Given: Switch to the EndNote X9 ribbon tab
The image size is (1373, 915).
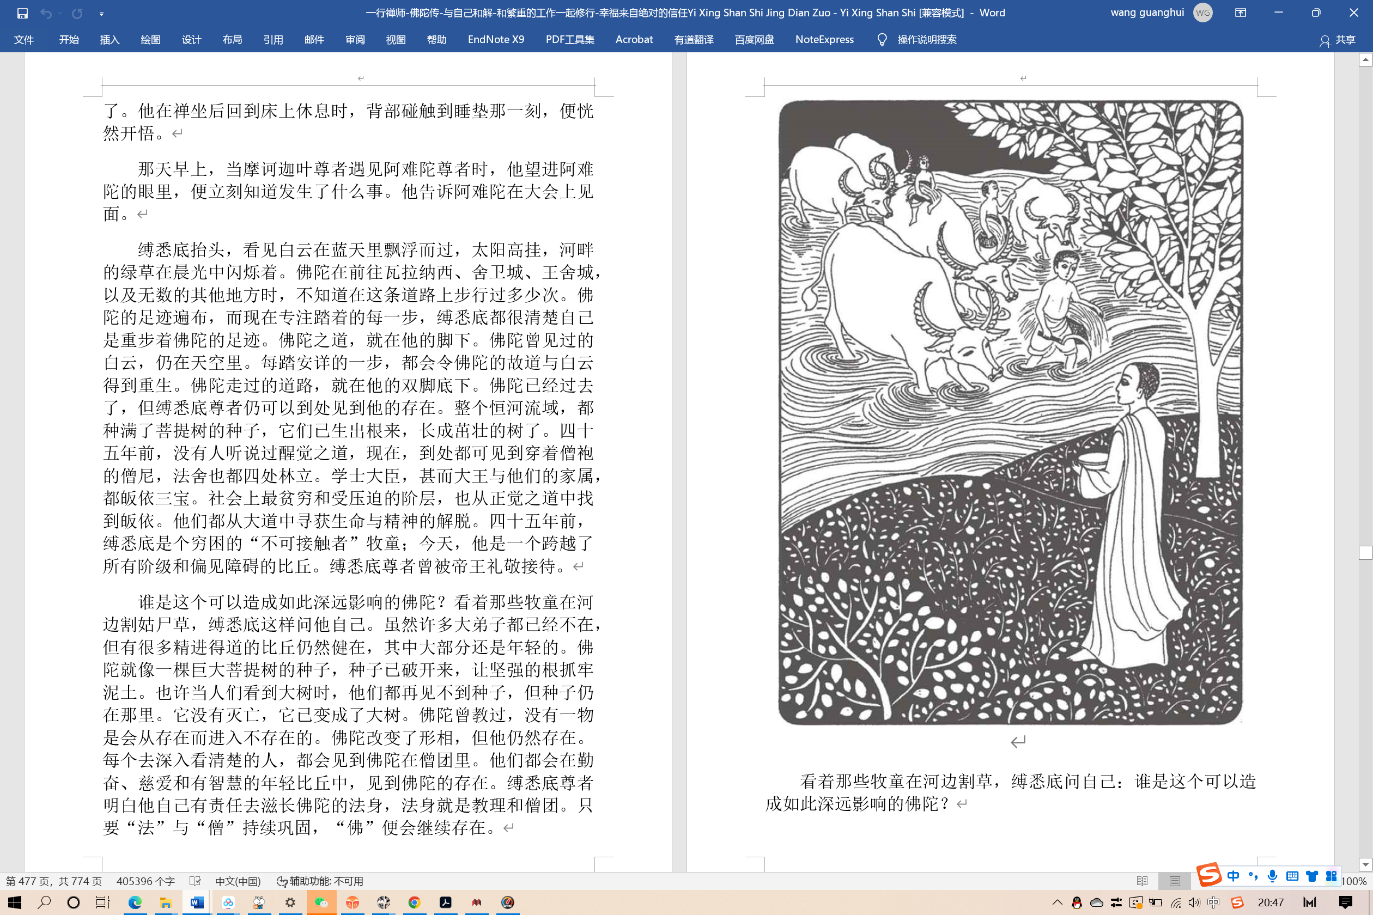Looking at the screenshot, I should pos(495,39).
